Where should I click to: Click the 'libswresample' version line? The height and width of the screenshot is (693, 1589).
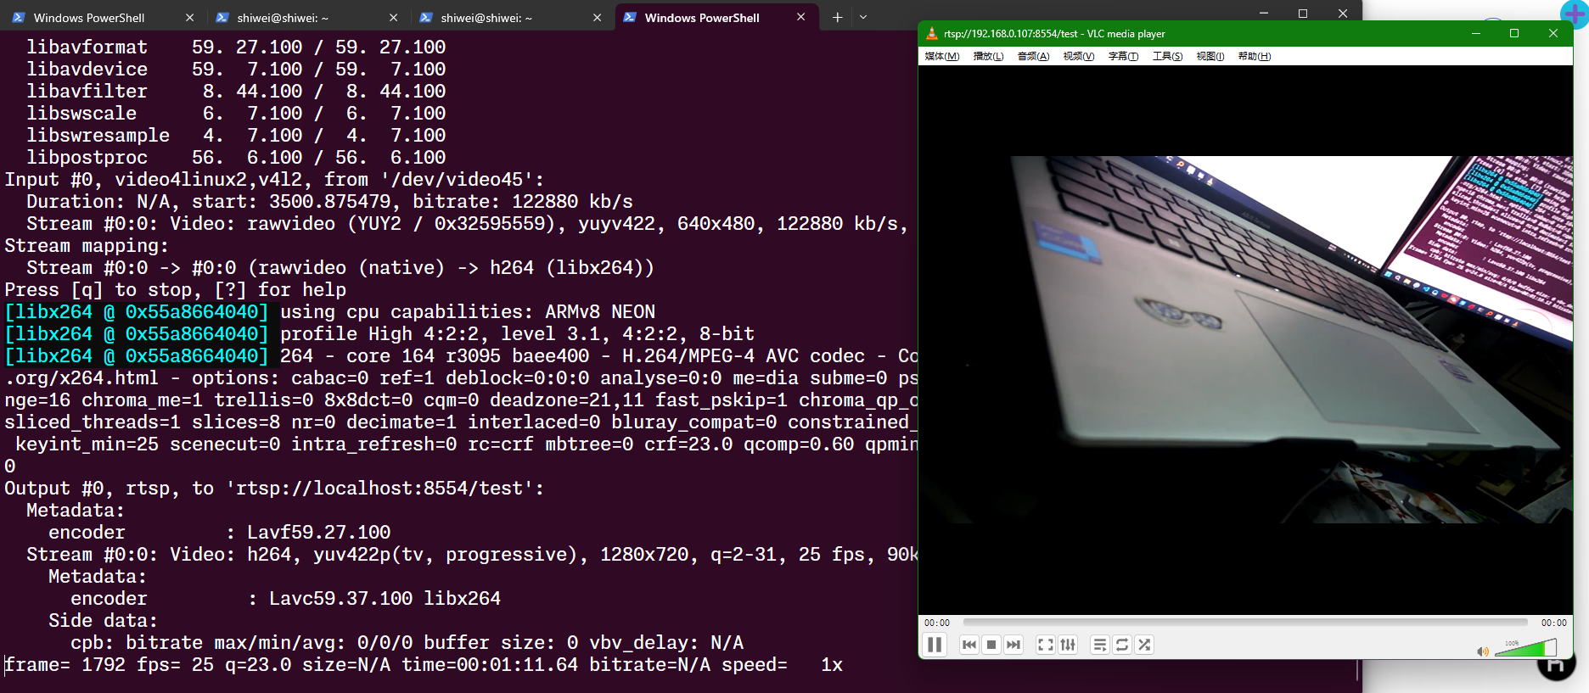pyautogui.click(x=236, y=136)
